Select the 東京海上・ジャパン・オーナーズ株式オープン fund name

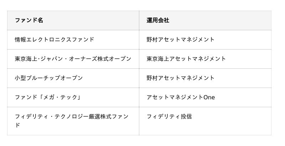pyautogui.click(x=73, y=59)
